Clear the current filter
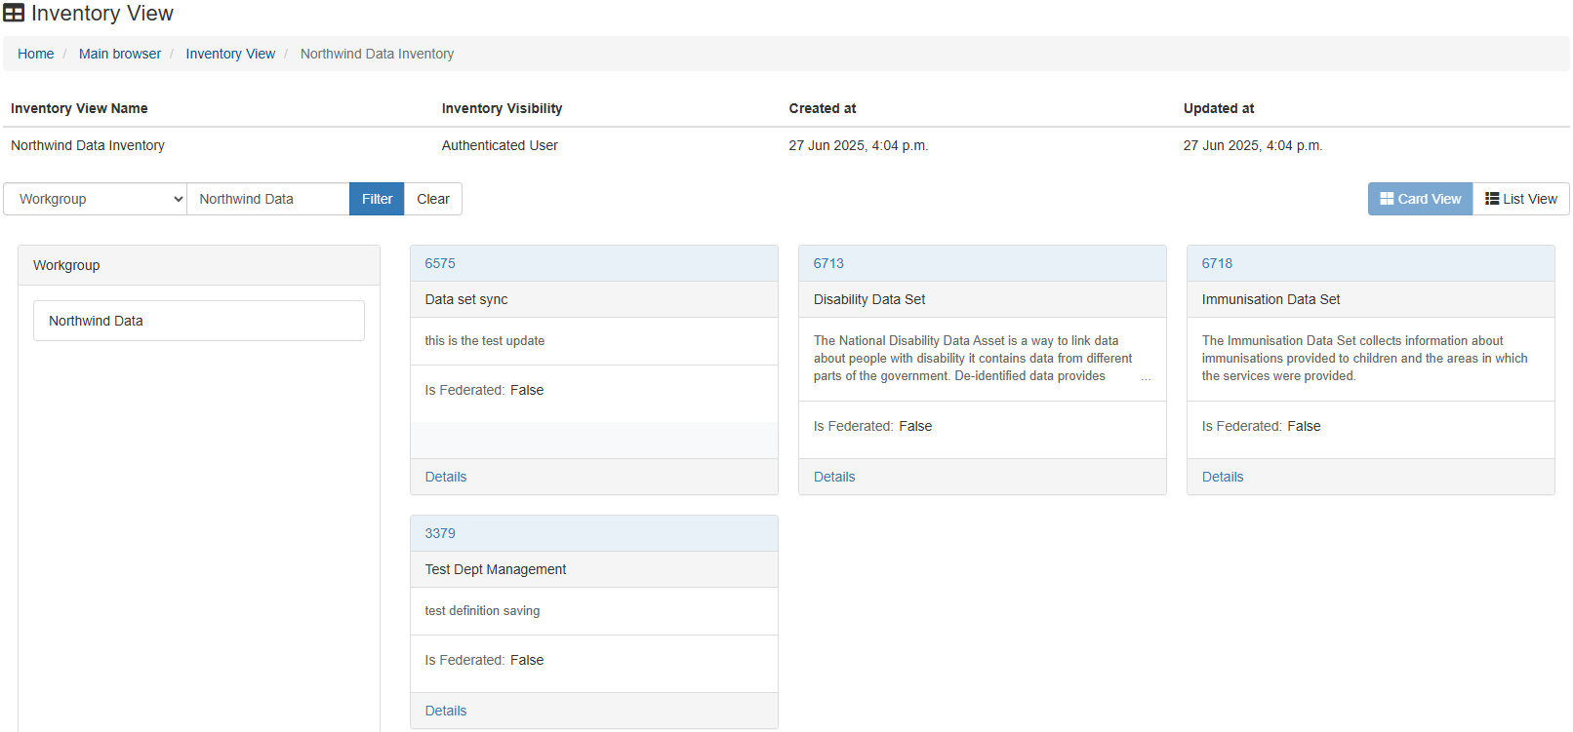The height and width of the screenshot is (732, 1573). click(x=432, y=199)
